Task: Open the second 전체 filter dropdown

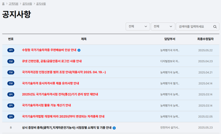Action: (163, 27)
